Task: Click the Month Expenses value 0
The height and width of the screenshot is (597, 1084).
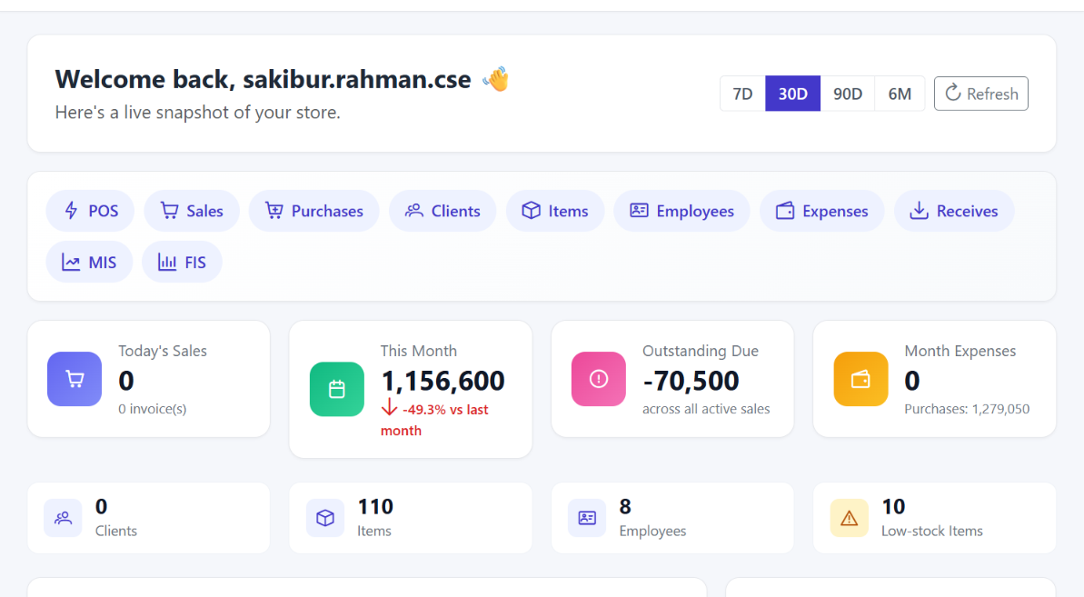Action: [x=912, y=381]
